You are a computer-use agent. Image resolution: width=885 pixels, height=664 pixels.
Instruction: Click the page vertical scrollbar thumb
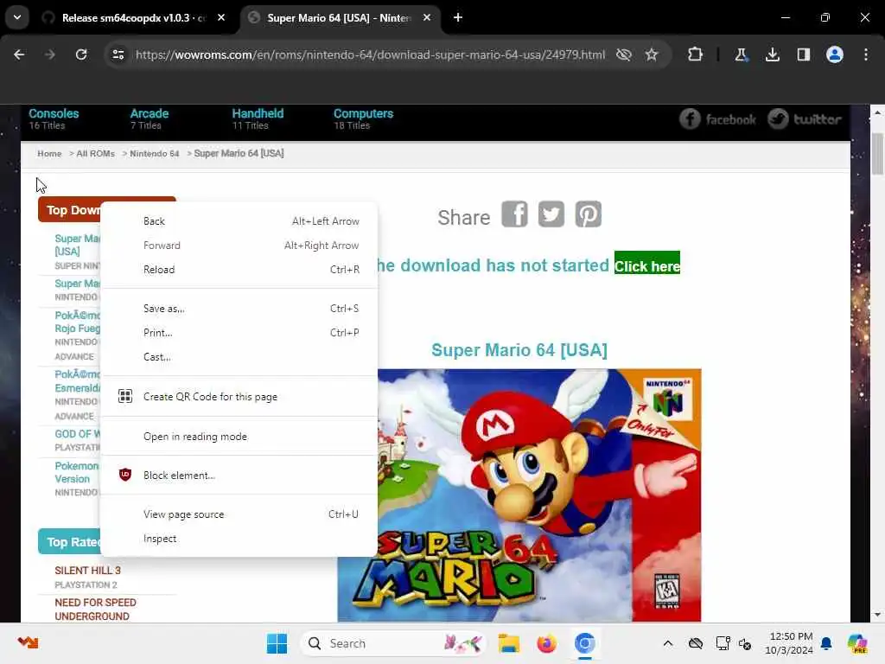pyautogui.click(x=878, y=154)
